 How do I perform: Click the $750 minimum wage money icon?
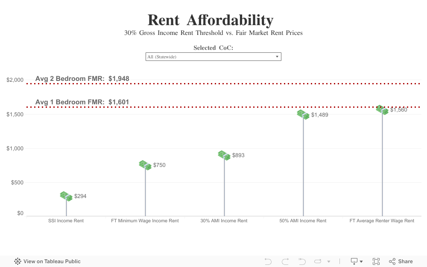point(145,165)
